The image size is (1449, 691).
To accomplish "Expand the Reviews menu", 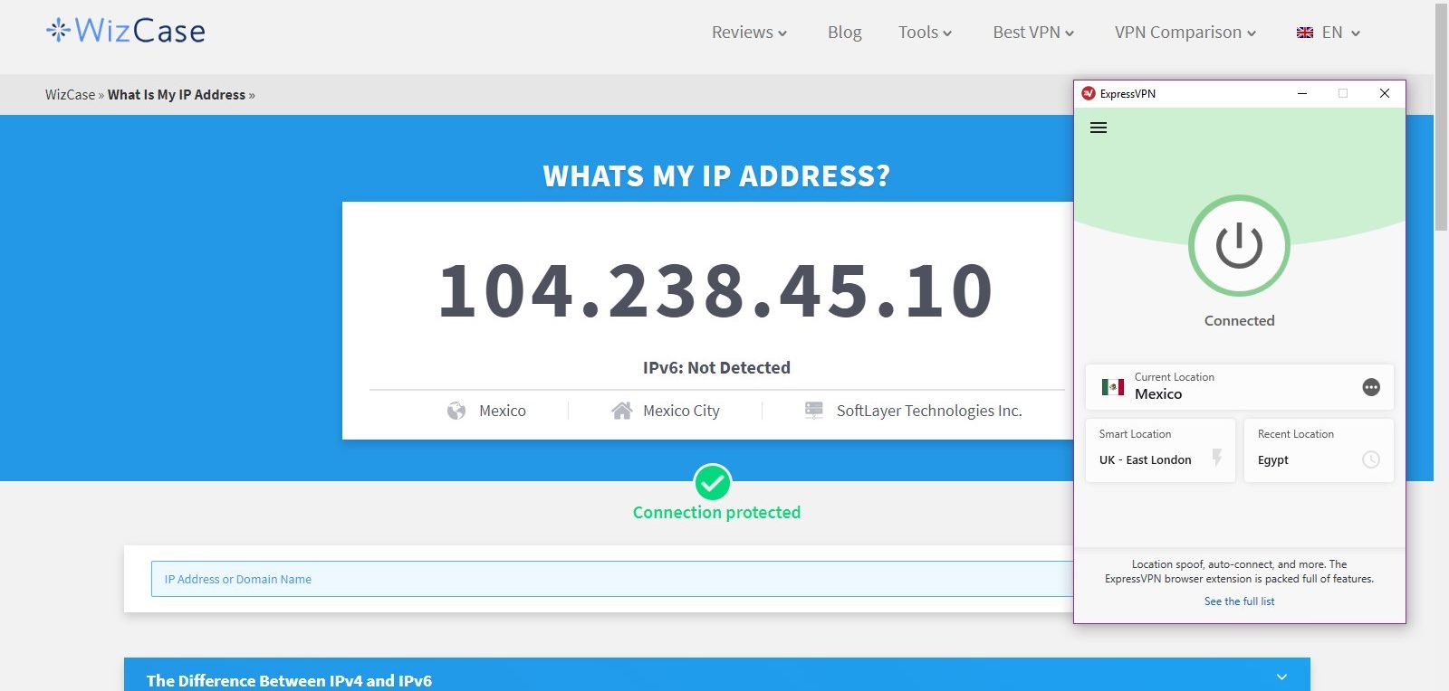I will tap(749, 33).
